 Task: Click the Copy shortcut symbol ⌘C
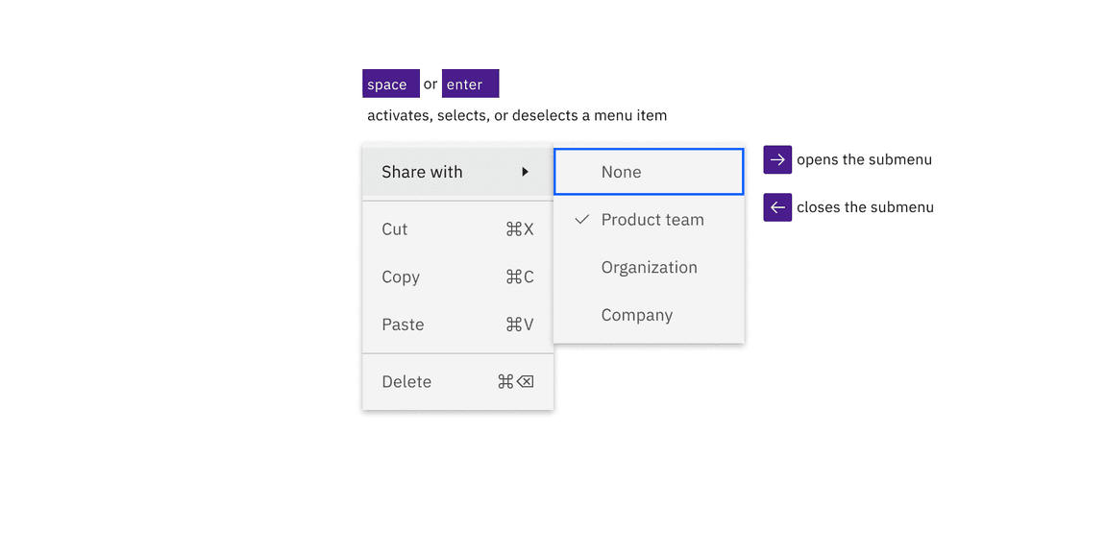pos(519,276)
